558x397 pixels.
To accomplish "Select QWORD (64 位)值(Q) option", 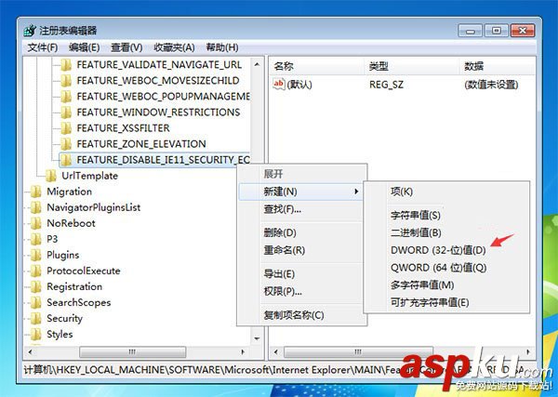I will 447,268.
